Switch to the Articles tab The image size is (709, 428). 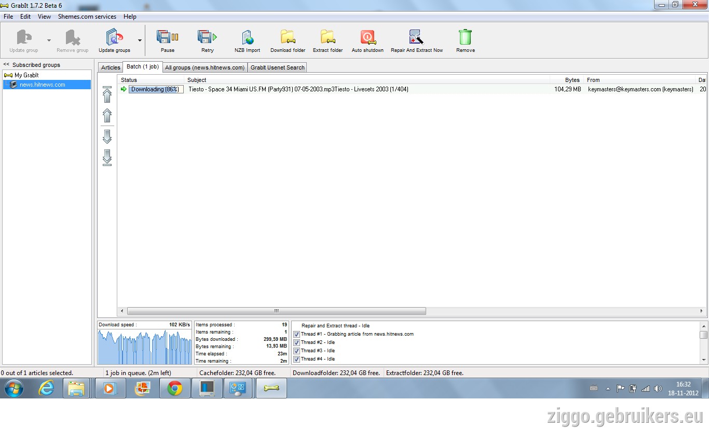pos(111,67)
